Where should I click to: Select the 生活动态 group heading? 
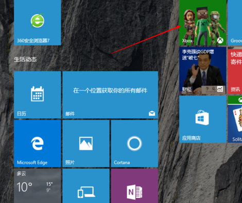pyautogui.click(x=25, y=59)
